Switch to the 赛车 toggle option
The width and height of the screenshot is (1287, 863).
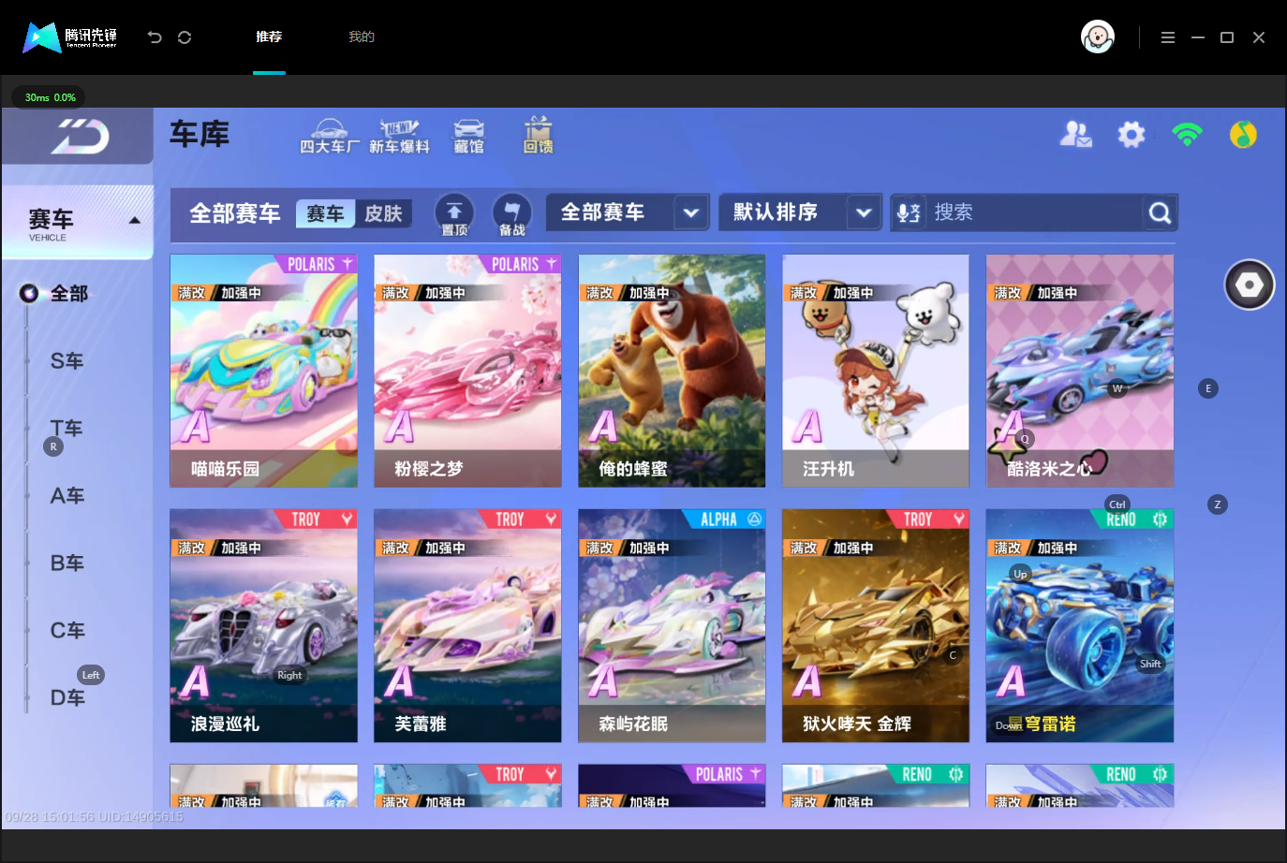(325, 213)
